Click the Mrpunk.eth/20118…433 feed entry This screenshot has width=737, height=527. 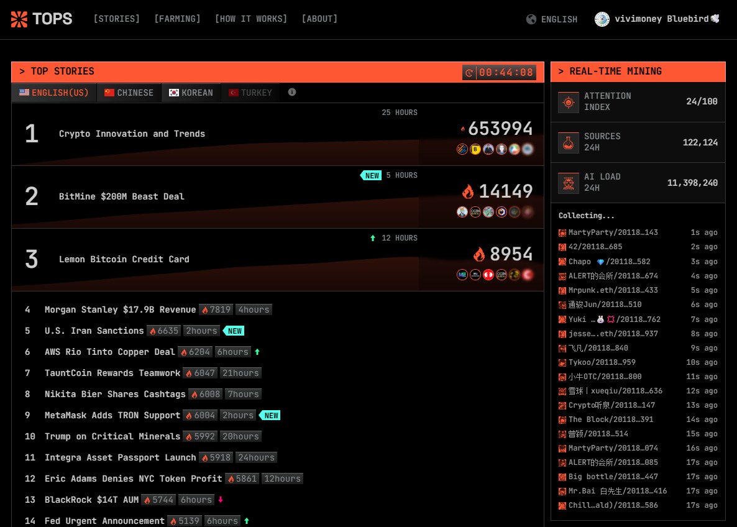pyautogui.click(x=638, y=290)
